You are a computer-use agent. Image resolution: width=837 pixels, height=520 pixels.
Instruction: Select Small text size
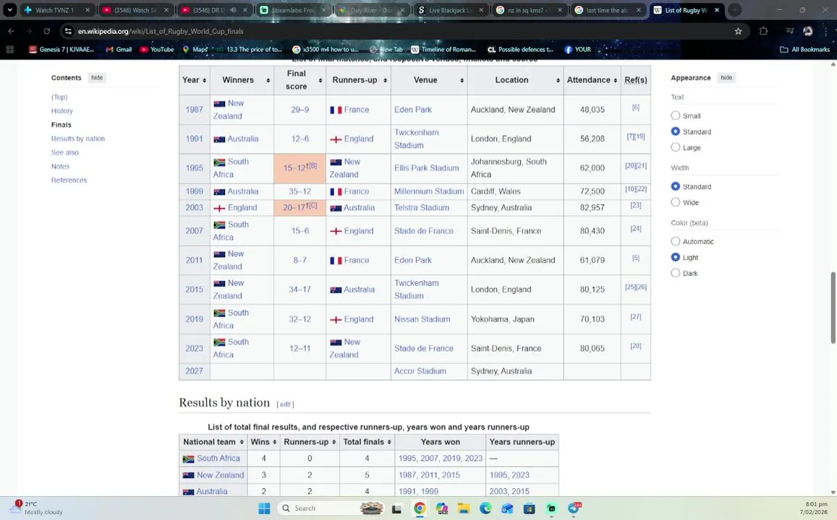click(675, 116)
